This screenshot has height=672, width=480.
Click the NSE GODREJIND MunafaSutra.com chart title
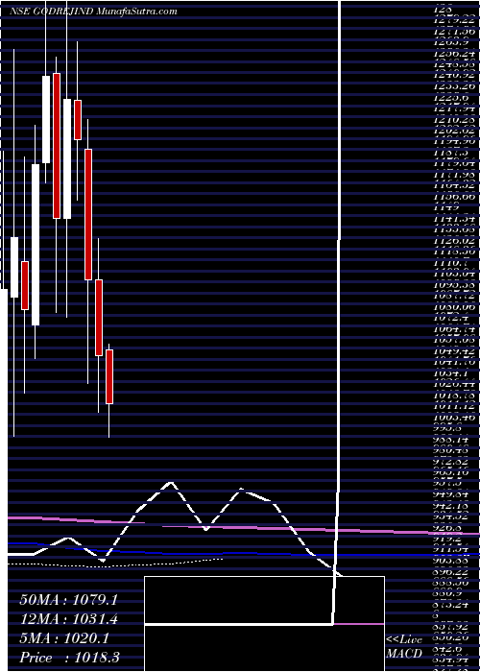[94, 12]
